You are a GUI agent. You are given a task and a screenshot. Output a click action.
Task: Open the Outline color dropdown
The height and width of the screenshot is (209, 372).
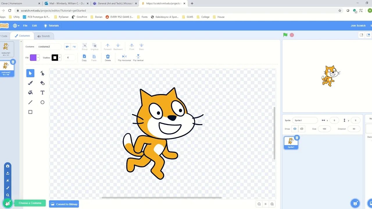pyautogui.click(x=60, y=57)
